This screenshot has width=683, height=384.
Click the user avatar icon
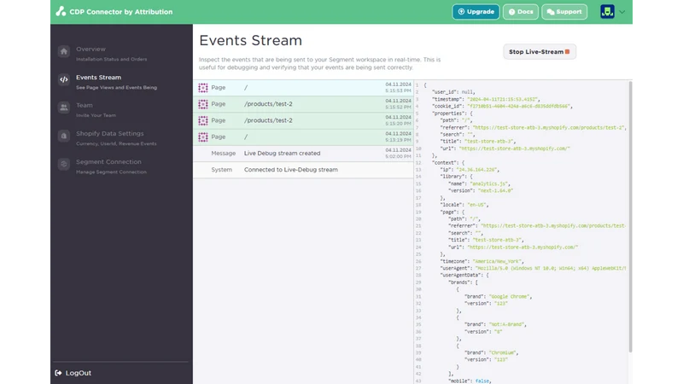(x=607, y=11)
